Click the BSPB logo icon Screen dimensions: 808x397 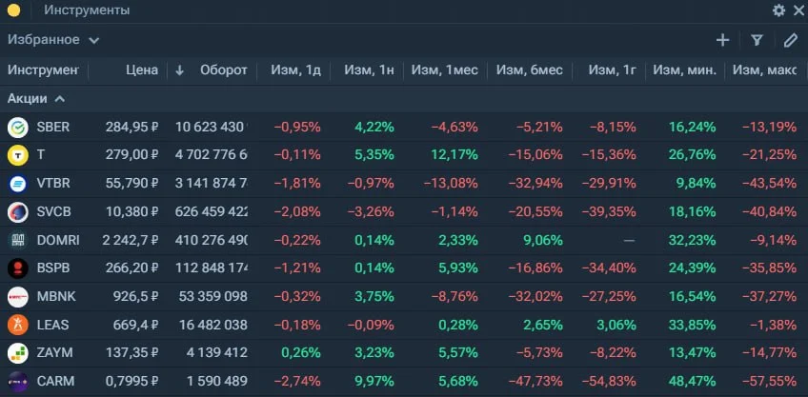[17, 268]
